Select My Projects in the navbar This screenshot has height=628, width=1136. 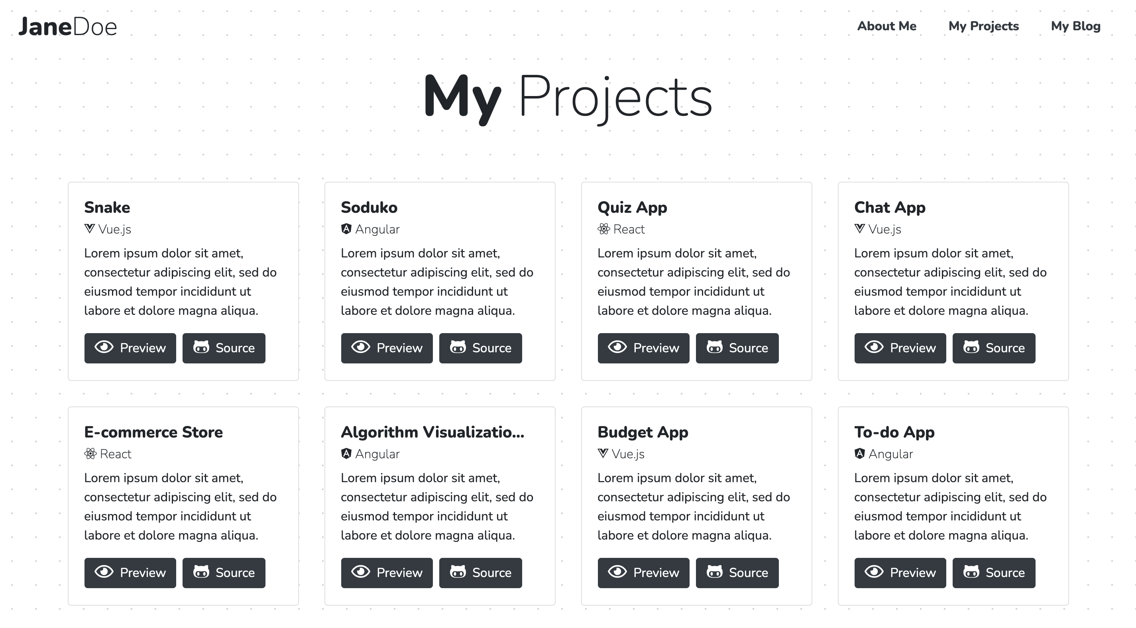(983, 26)
